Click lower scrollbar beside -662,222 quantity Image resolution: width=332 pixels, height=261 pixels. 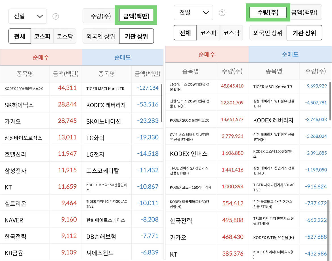pyautogui.click(x=328, y=230)
